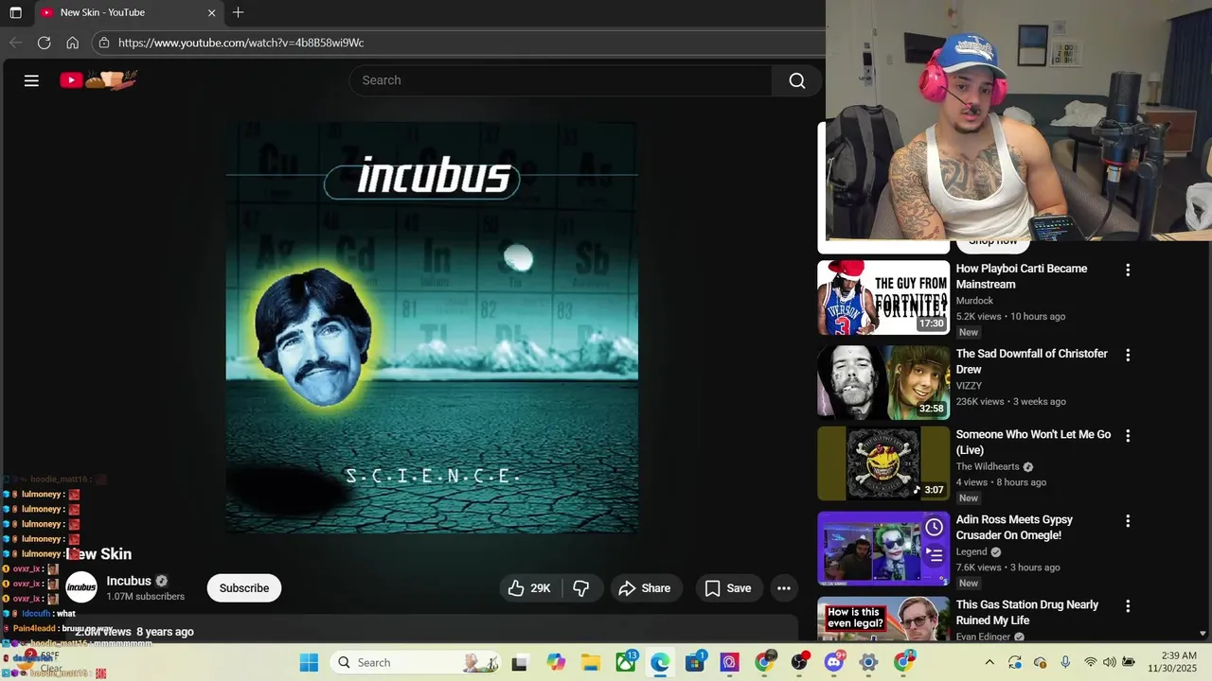Subscribe to the Incubus channel
The height and width of the screenshot is (681, 1212).
pyautogui.click(x=244, y=588)
